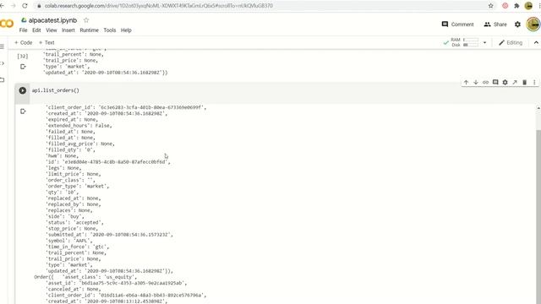Mirror cell in tab icon
Screen dimensions: 541x304
[515, 83]
